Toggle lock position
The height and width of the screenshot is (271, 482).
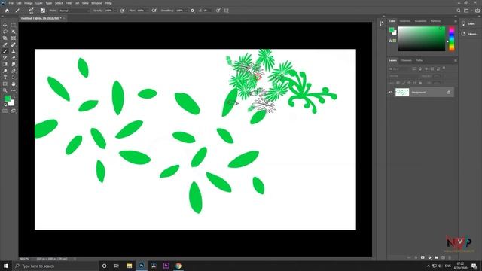click(x=409, y=83)
